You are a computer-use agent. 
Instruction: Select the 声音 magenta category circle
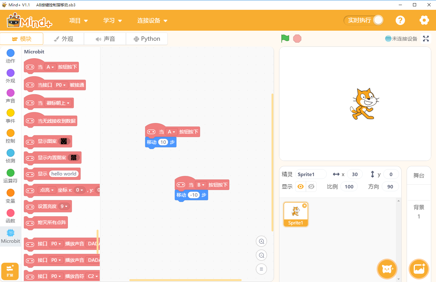point(10,93)
